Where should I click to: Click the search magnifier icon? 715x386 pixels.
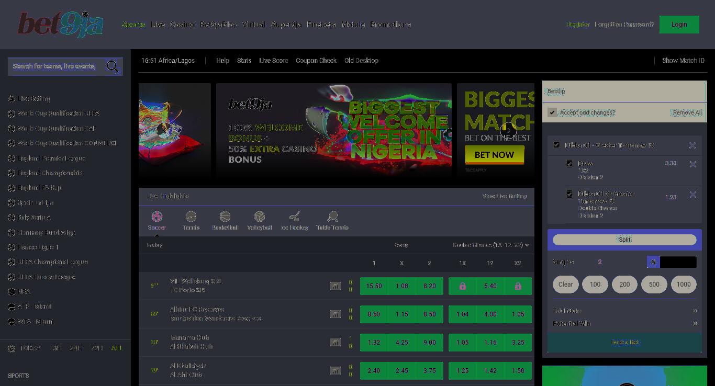(112, 66)
